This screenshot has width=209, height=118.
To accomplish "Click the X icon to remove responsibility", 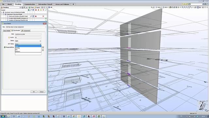I will [43, 50].
